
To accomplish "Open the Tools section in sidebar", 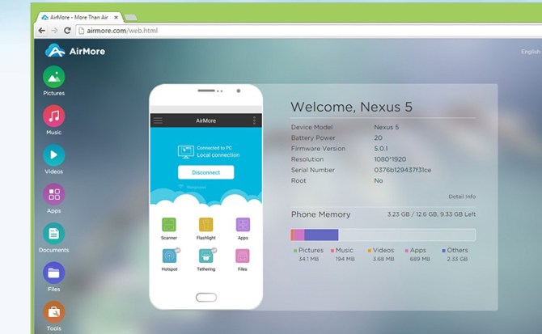I will (x=54, y=316).
